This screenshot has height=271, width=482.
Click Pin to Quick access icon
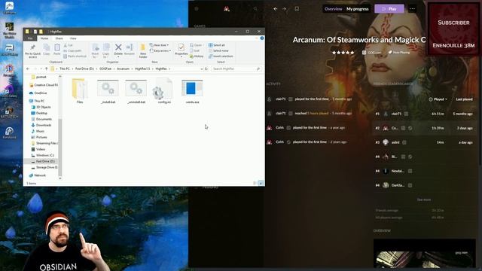click(32, 50)
